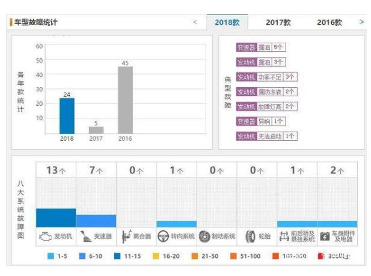Screen dimensions: 371x276
Task: Click the dark blue engine fault bar
Action: pyautogui.click(x=56, y=218)
